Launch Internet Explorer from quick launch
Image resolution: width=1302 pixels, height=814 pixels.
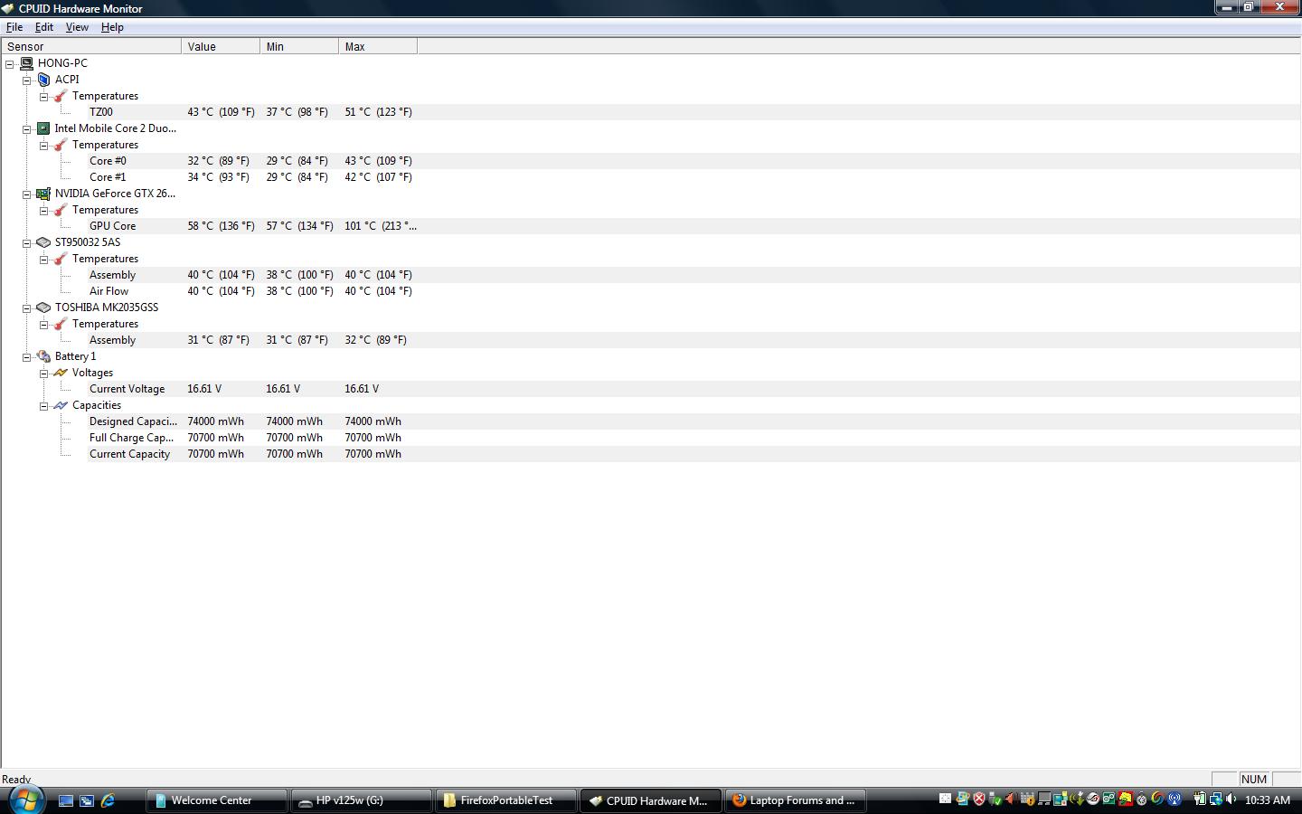[x=108, y=800]
